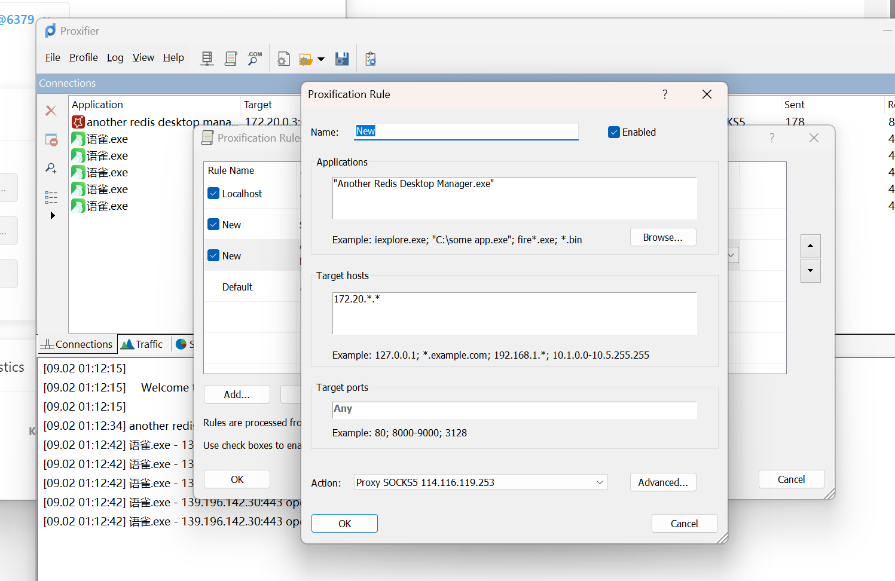
Task: Toggle checkbox of highlighted New rule above Default
Action: pos(213,255)
